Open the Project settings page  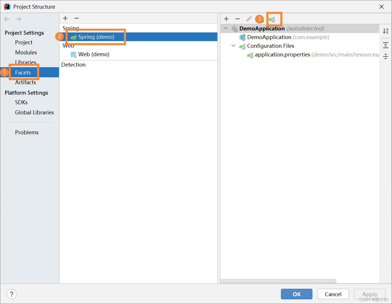coord(24,42)
